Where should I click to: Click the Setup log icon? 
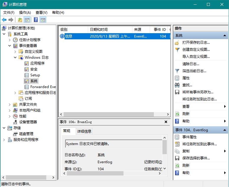tap(27, 75)
